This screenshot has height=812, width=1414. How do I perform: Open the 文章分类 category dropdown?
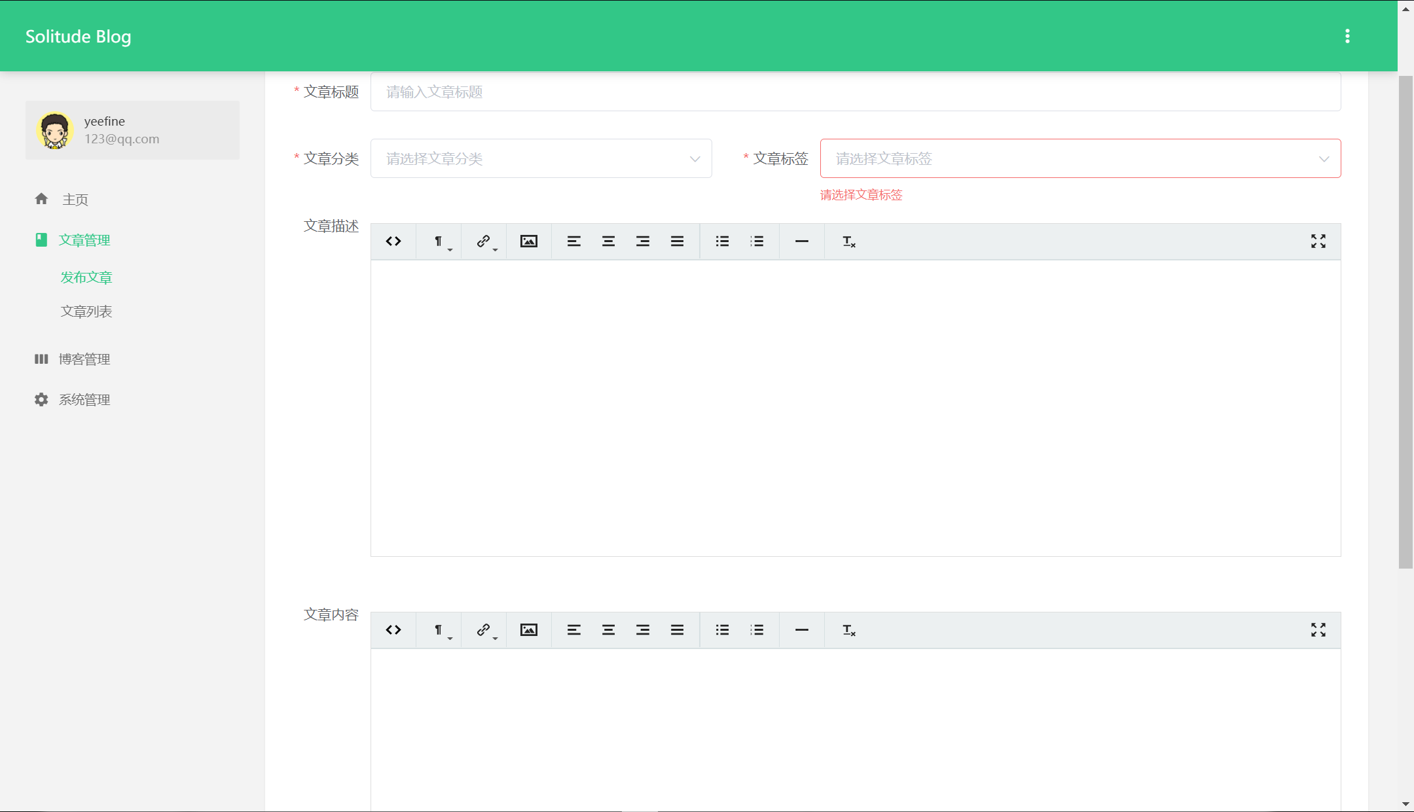pos(541,158)
